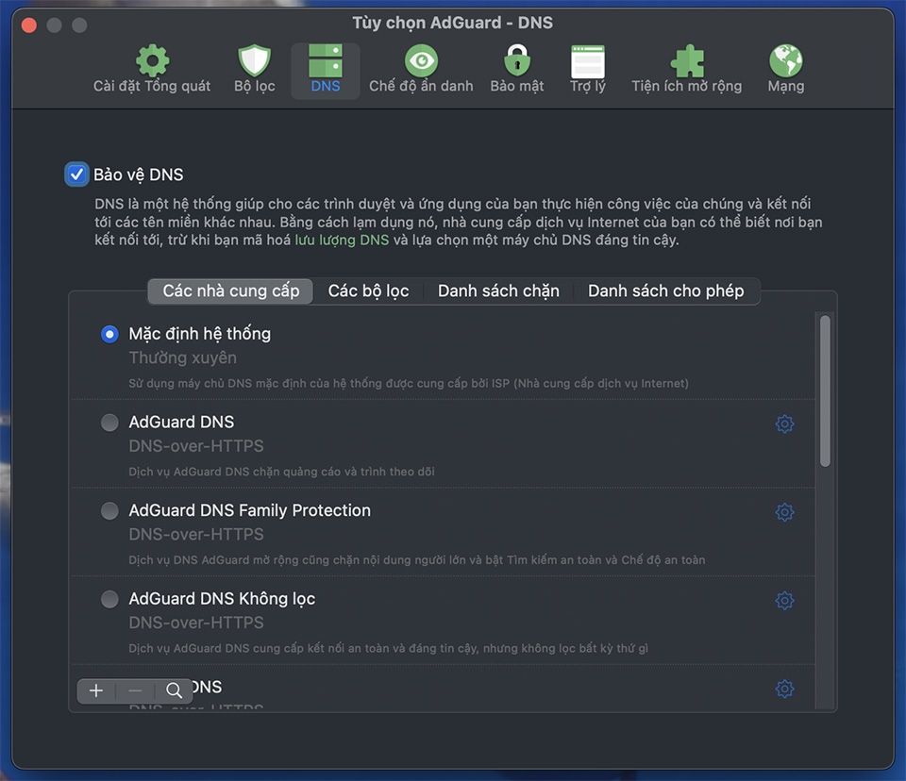The height and width of the screenshot is (781, 906).
Task: Click Thường xuyên subtitle text
Action: tap(182, 358)
